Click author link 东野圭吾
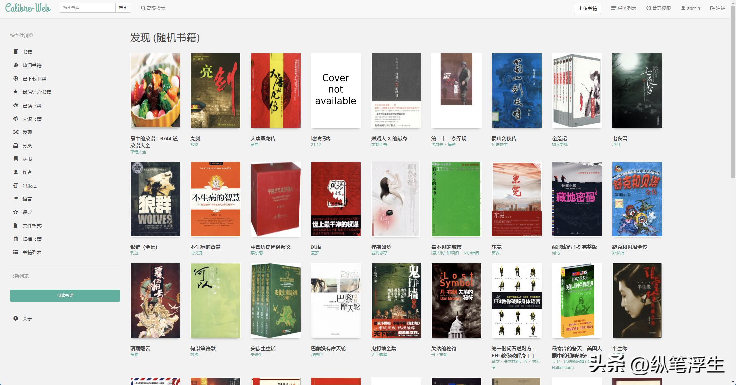736x385 pixels. 379,145
